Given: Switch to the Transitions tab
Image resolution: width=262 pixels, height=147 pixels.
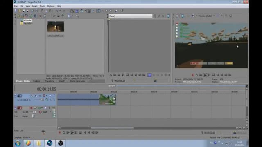Looking at the screenshot, I should point(49,81).
